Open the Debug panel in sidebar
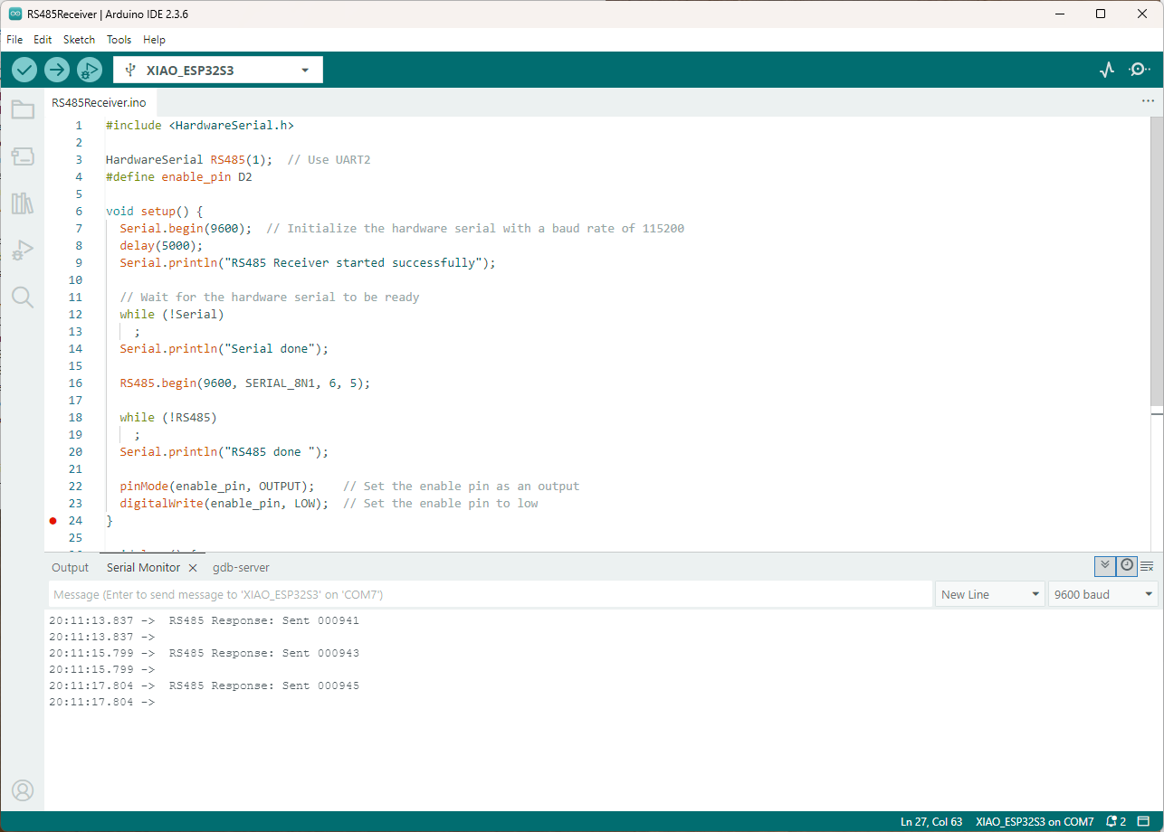Viewport: 1164px width, 832px height. [23, 251]
